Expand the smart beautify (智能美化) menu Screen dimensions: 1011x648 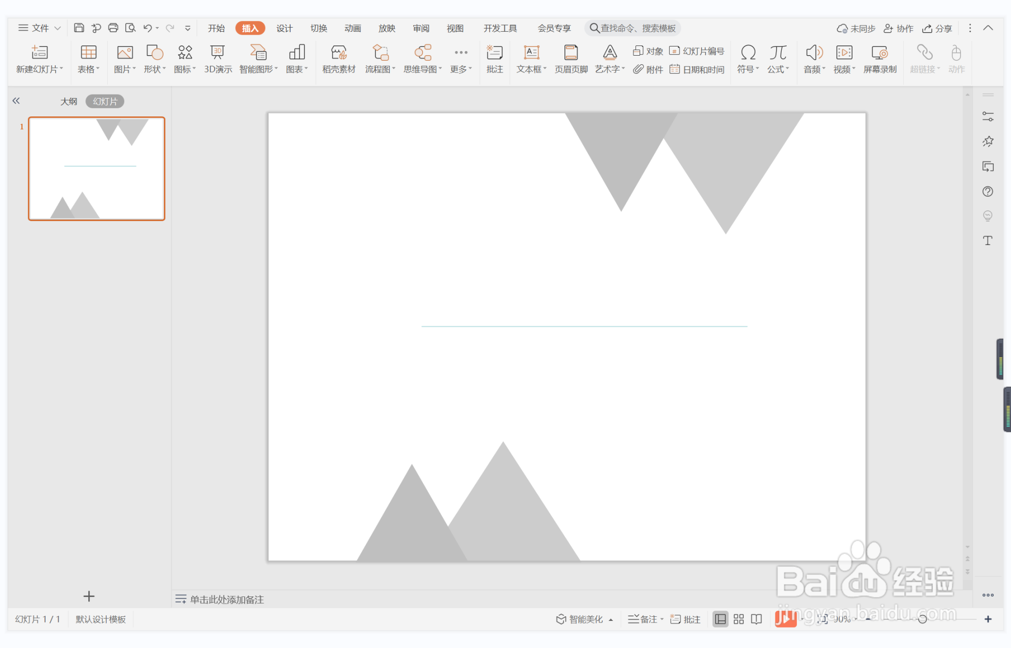(x=584, y=619)
